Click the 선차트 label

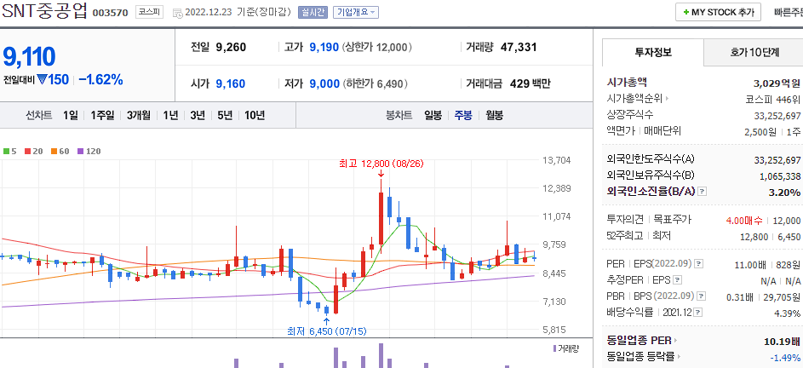[x=39, y=115]
